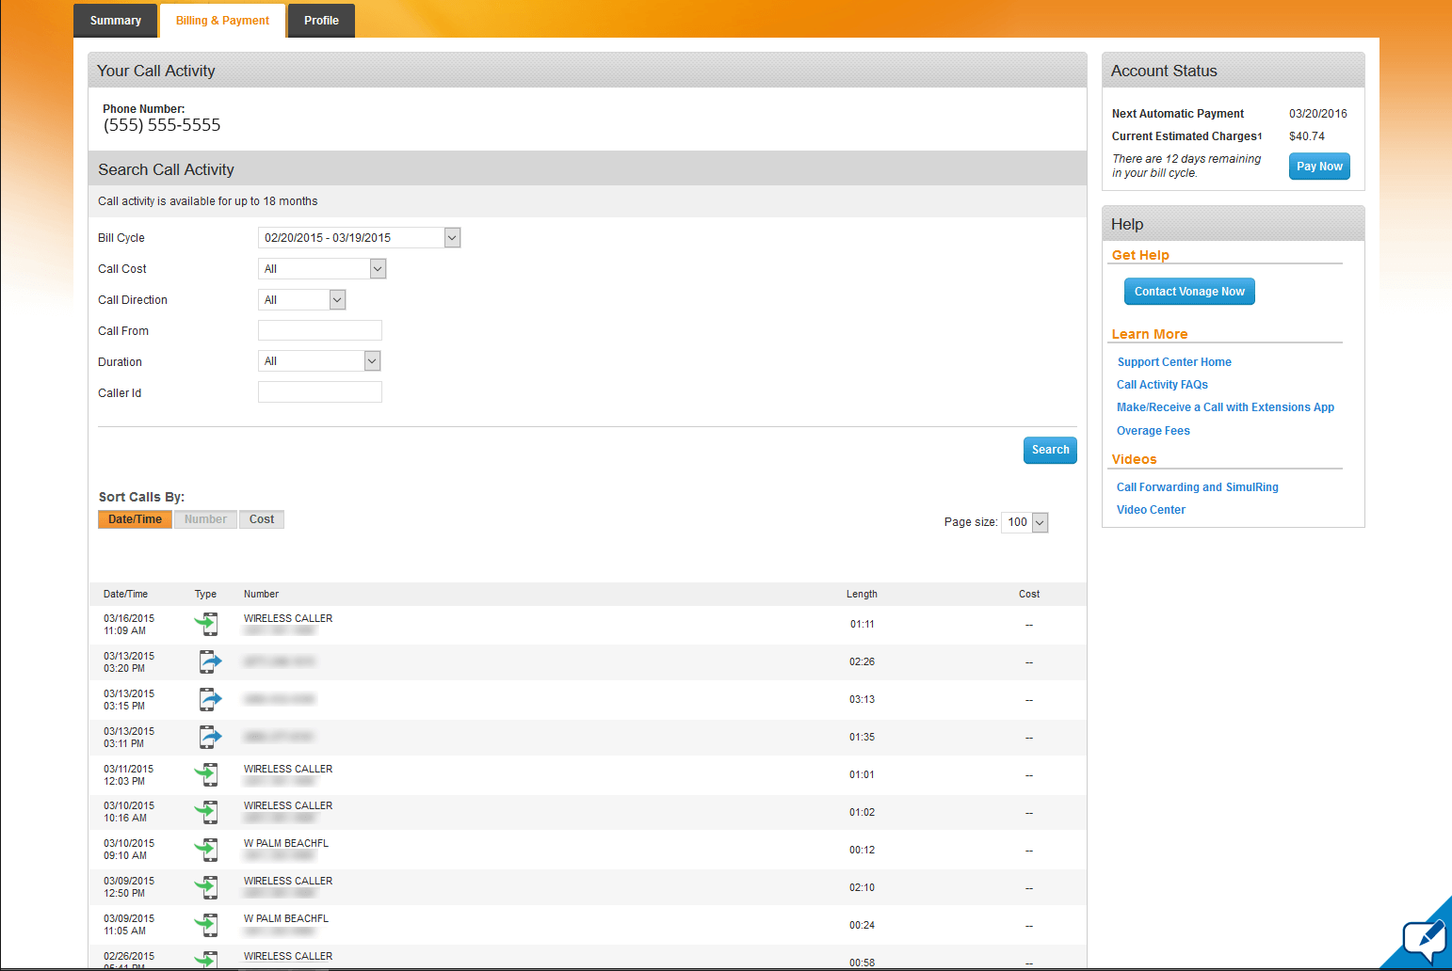Image resolution: width=1452 pixels, height=971 pixels.
Task: Open the Call Direction dropdown
Action: [302, 300]
